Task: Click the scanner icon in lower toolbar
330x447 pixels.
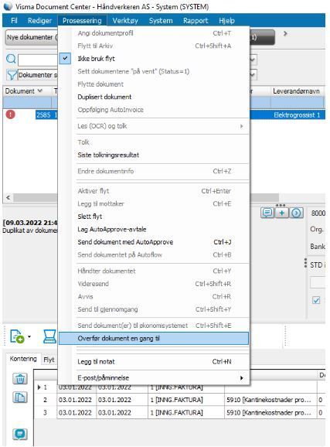Action: pos(49,336)
